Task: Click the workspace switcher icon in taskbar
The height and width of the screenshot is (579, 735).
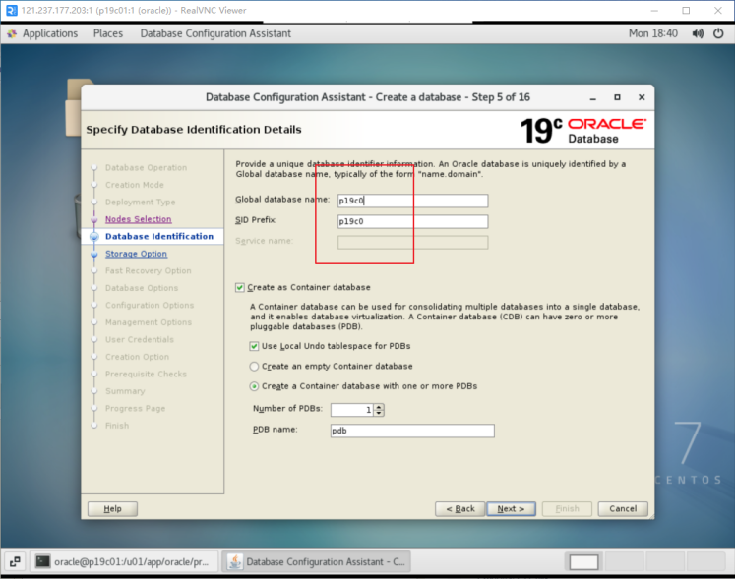Action: coord(15,561)
